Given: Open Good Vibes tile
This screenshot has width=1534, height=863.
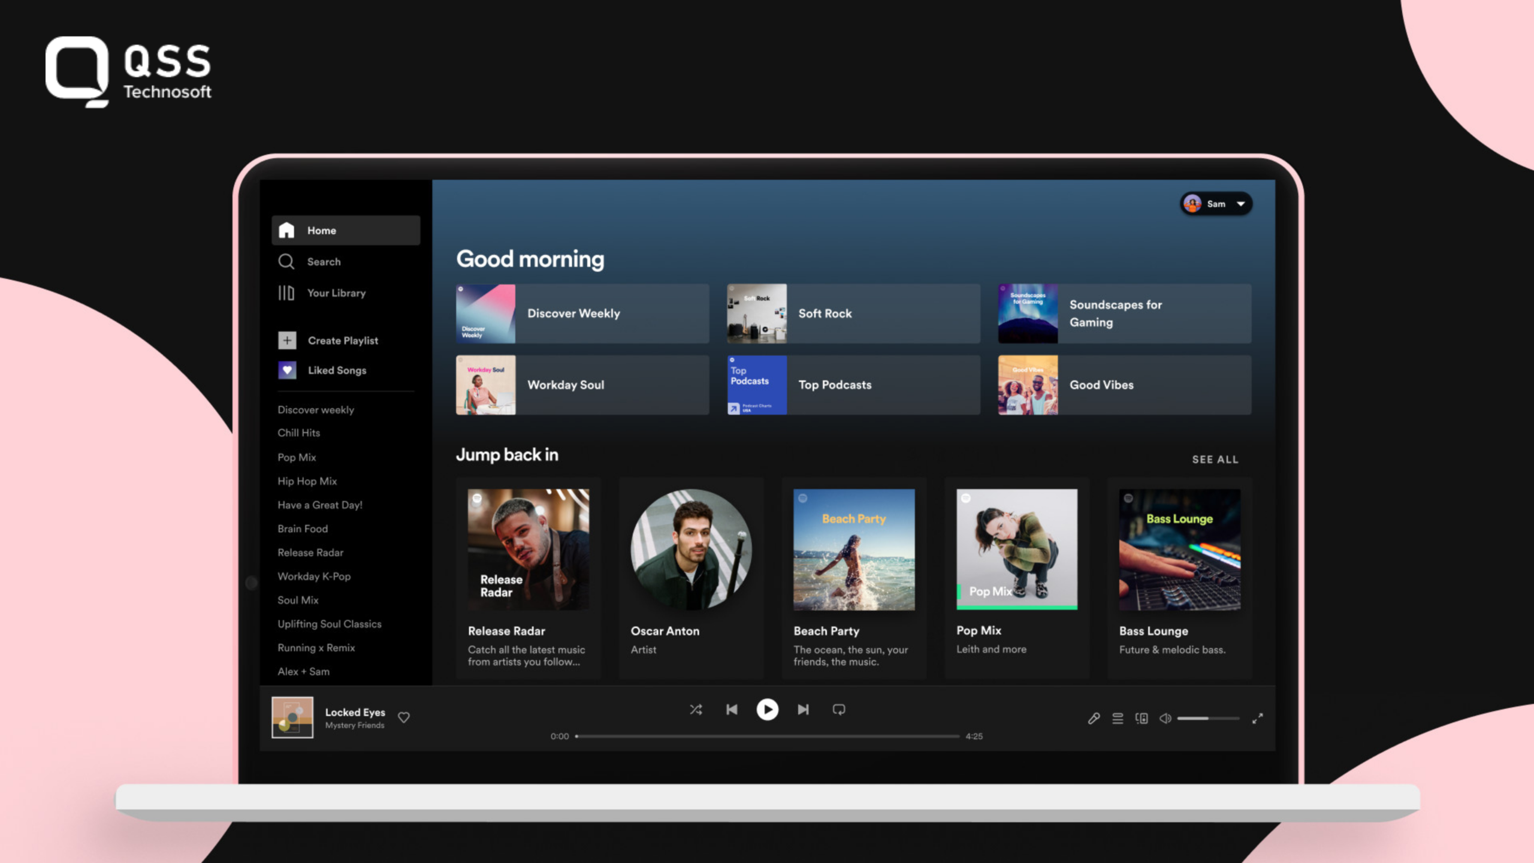Looking at the screenshot, I should click(x=1125, y=385).
